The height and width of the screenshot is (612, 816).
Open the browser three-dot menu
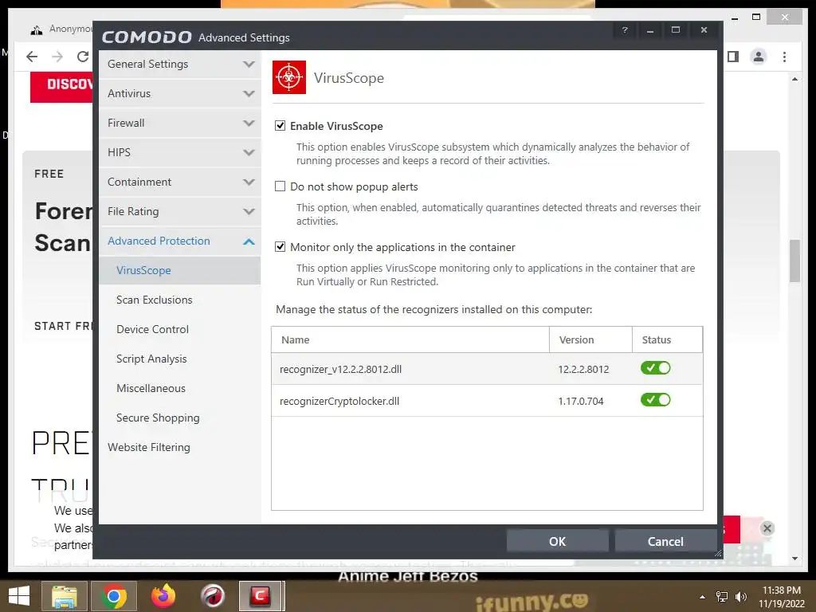(784, 57)
